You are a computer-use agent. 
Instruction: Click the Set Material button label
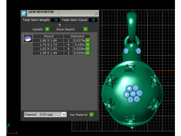pos(79,115)
